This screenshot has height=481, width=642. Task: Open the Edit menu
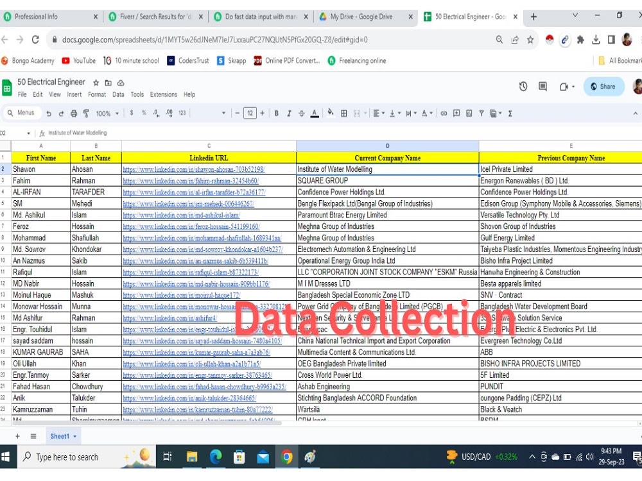tap(38, 94)
